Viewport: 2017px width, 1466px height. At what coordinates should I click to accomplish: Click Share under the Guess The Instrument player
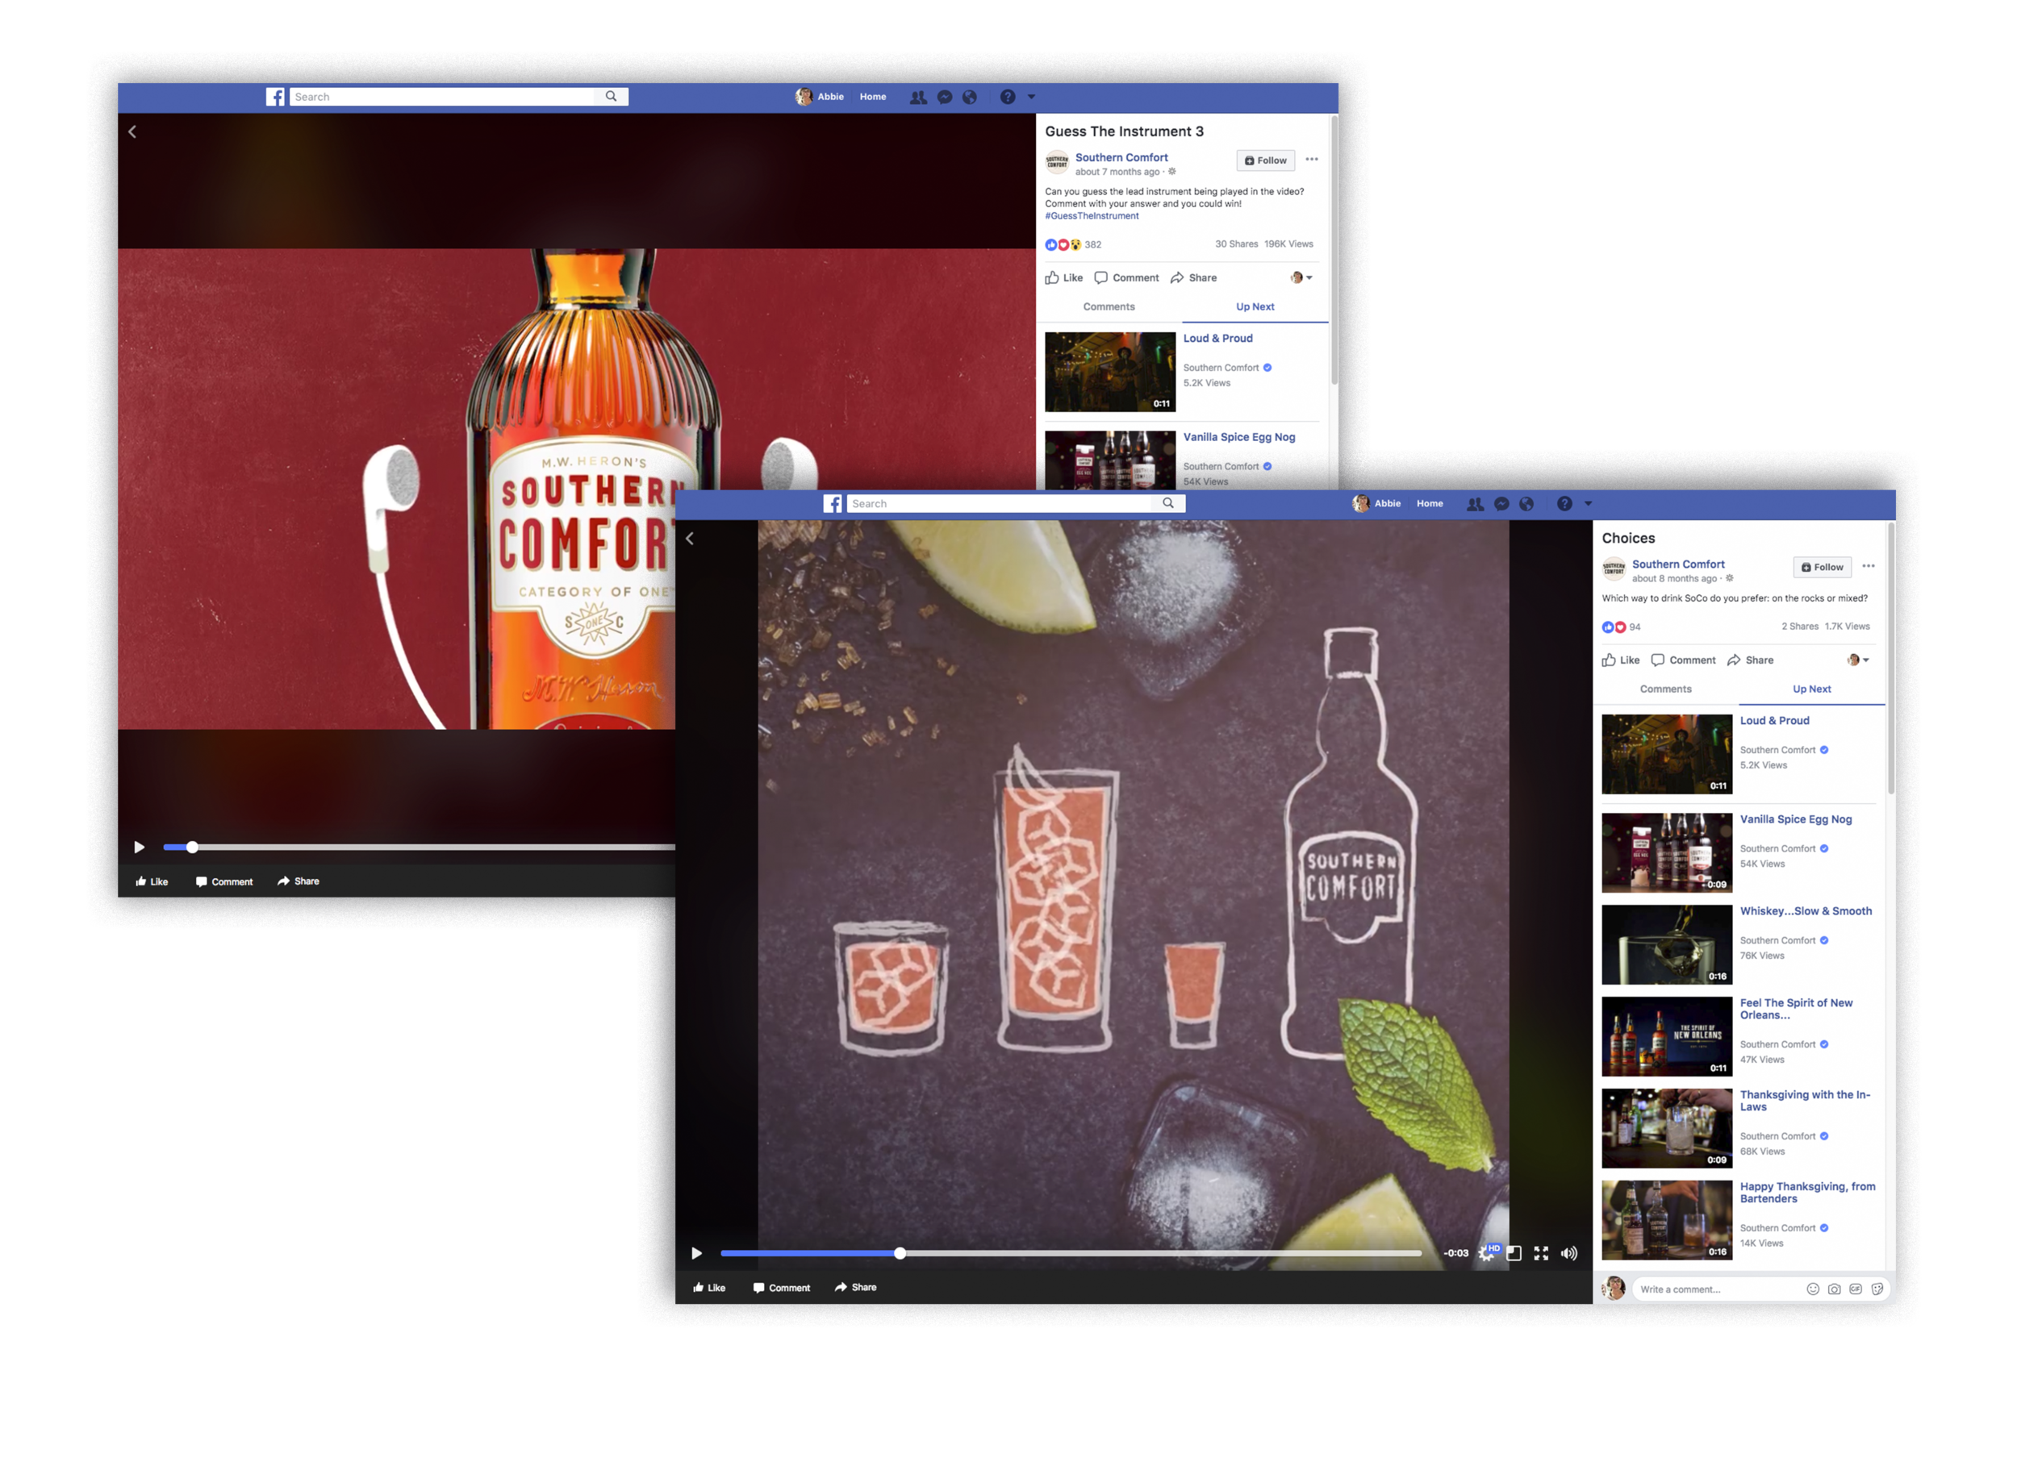coord(298,881)
